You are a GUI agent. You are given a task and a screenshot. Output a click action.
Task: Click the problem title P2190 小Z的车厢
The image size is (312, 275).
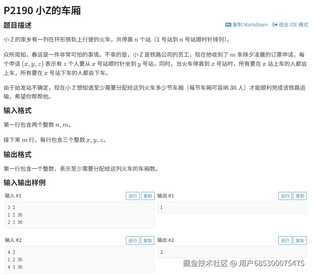click(42, 11)
